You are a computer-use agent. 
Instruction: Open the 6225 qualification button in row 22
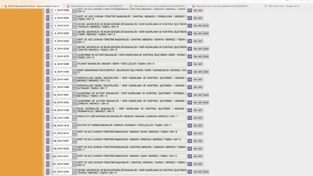[x=206, y=172]
